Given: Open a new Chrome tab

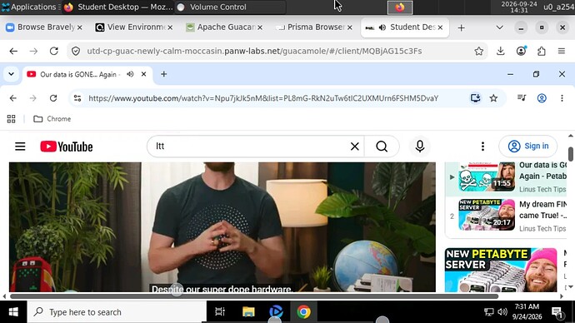Looking at the screenshot, I should [164, 74].
